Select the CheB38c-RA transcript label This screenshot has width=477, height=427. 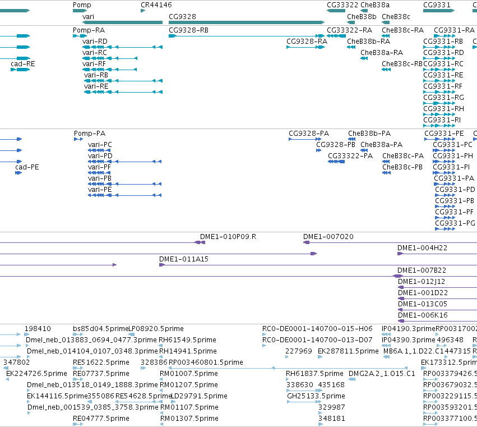point(402,30)
